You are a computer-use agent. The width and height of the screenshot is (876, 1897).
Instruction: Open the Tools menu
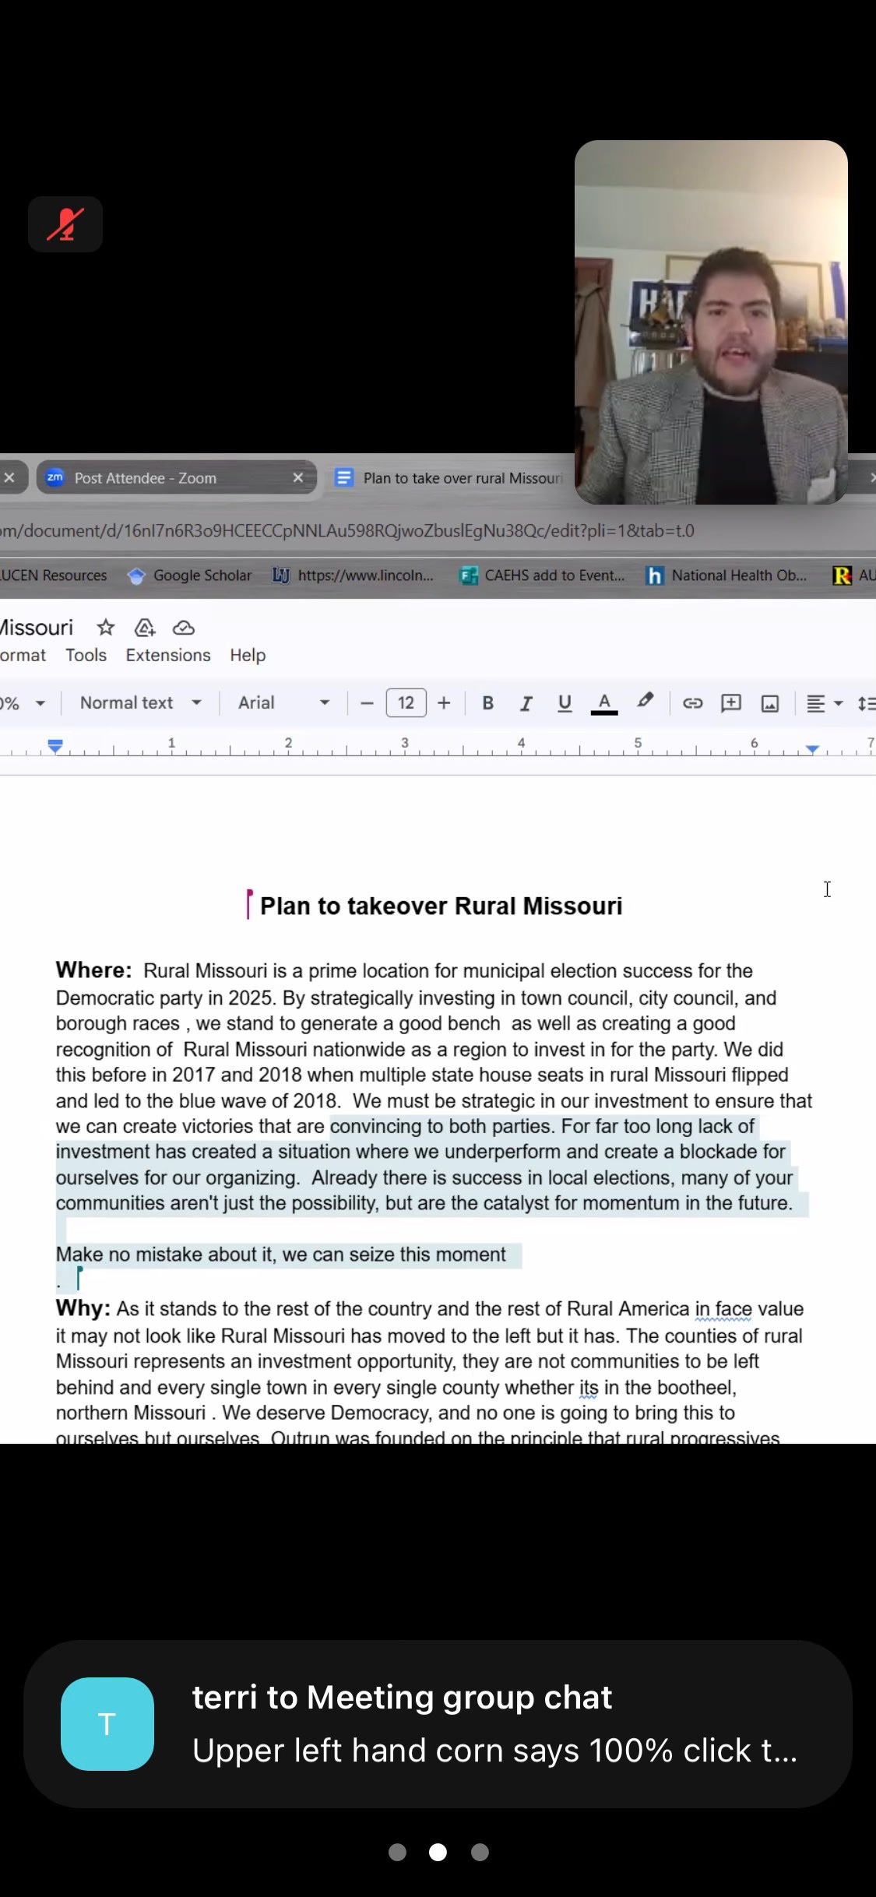pyautogui.click(x=86, y=656)
